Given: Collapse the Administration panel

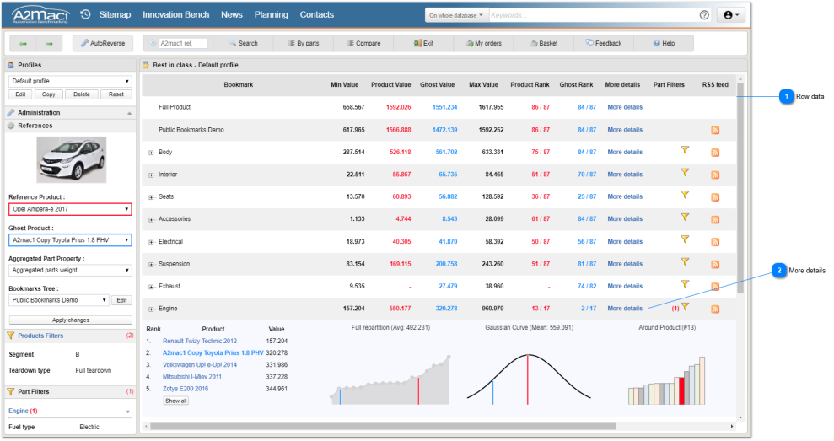Looking at the screenshot, I should point(129,113).
